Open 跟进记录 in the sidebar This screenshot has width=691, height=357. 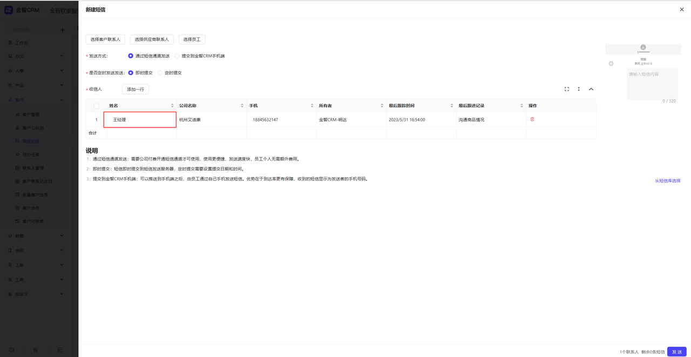[31, 141]
